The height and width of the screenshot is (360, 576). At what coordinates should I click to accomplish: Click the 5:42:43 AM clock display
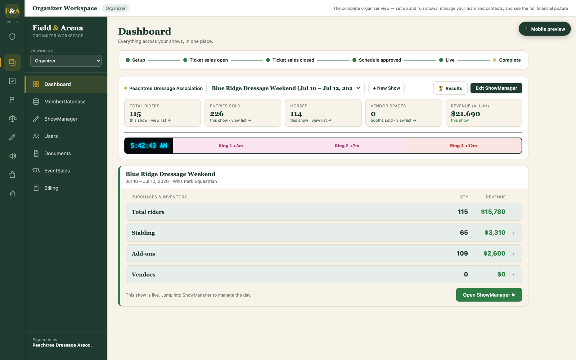(149, 146)
